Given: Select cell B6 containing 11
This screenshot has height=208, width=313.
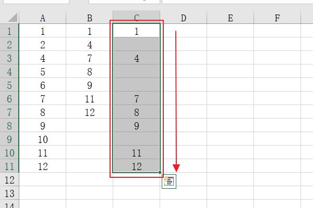Looking at the screenshot, I should 89,99.
